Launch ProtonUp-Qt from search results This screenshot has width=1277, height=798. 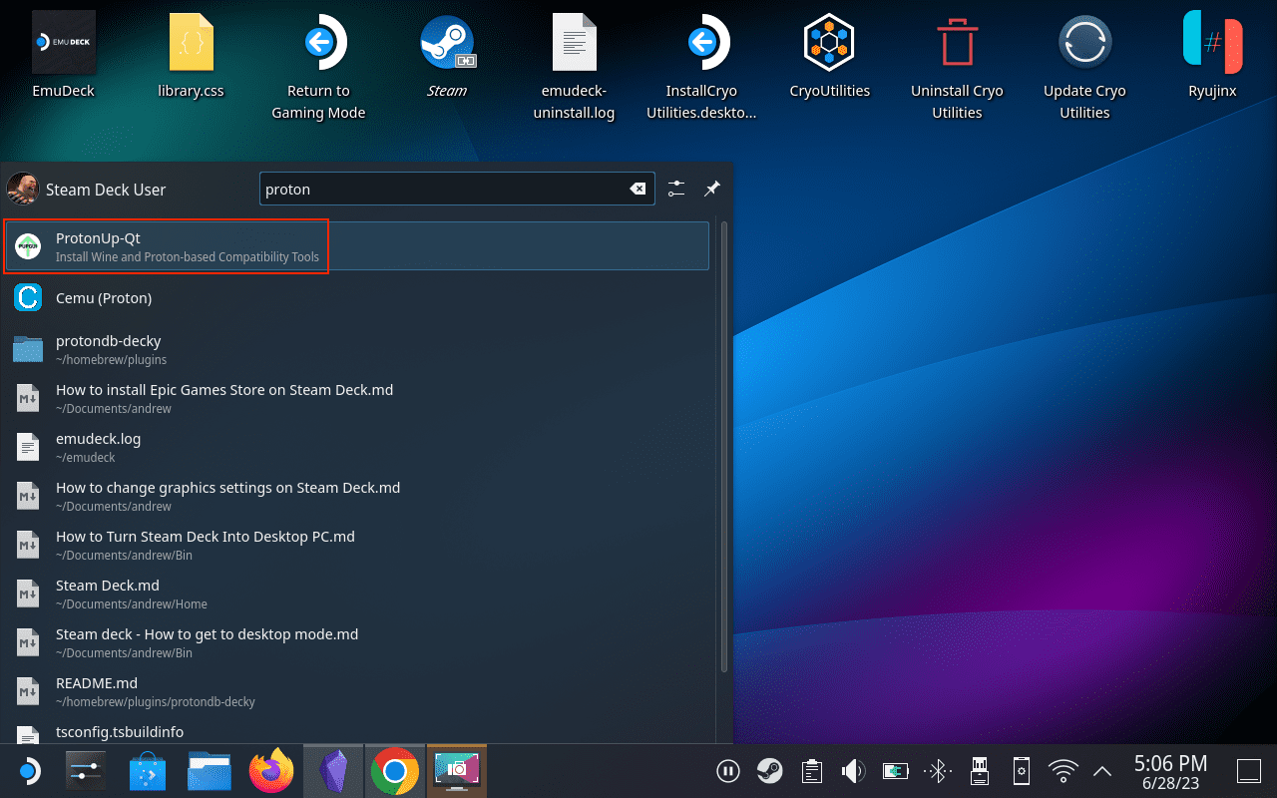point(357,246)
